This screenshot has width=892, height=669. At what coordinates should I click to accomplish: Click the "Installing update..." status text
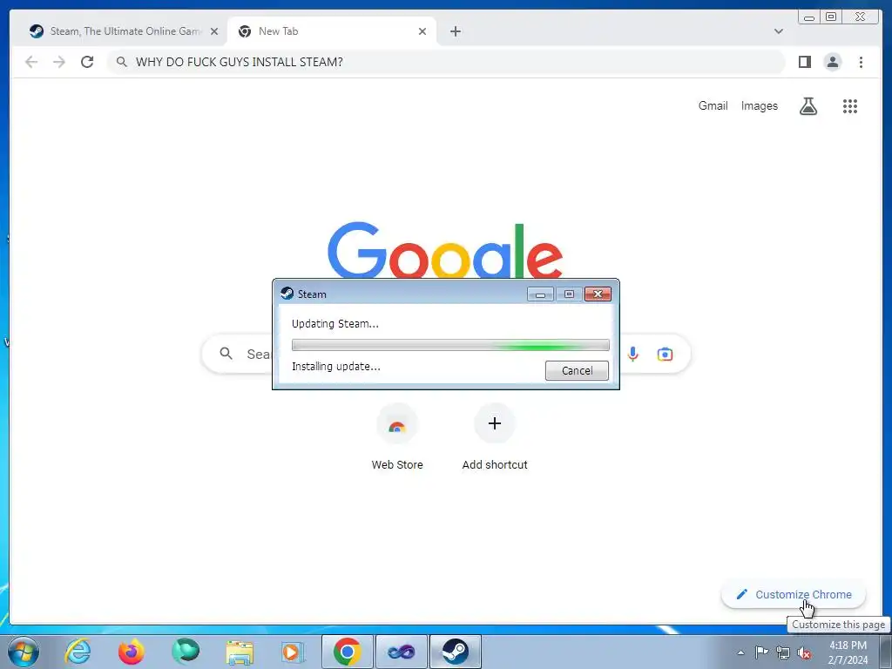(x=335, y=367)
